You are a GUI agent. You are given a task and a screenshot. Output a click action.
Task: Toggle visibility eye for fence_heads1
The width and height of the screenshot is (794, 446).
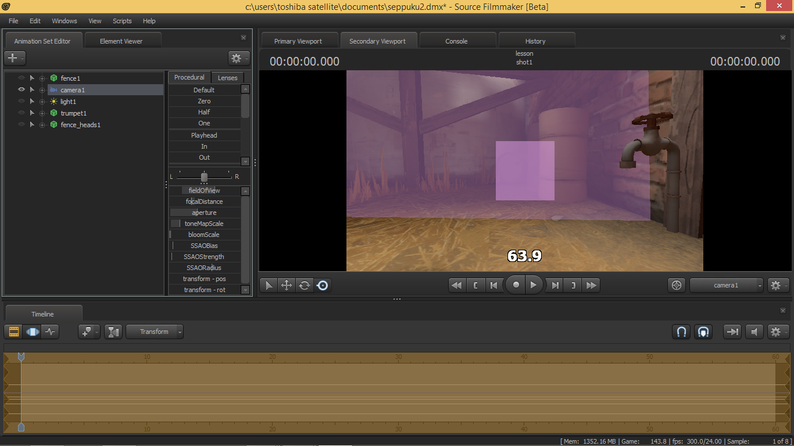(x=22, y=124)
